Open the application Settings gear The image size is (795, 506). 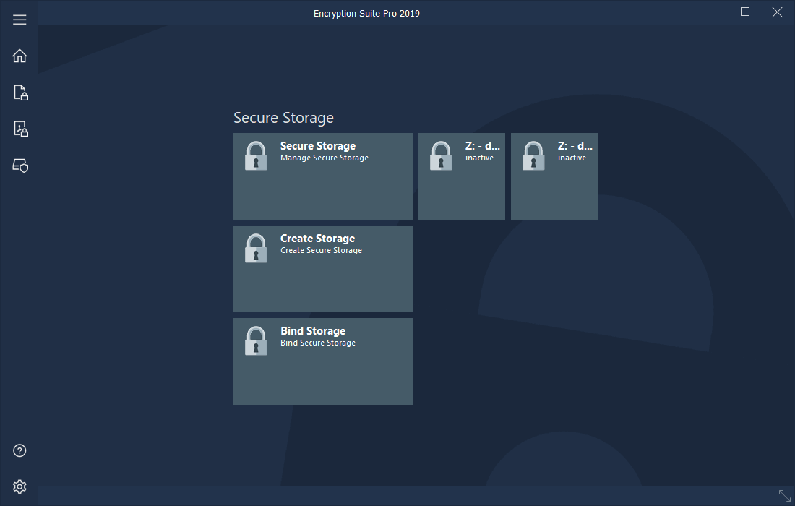[20, 486]
